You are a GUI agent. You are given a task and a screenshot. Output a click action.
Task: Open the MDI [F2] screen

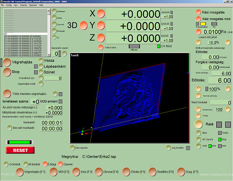pos(54,172)
